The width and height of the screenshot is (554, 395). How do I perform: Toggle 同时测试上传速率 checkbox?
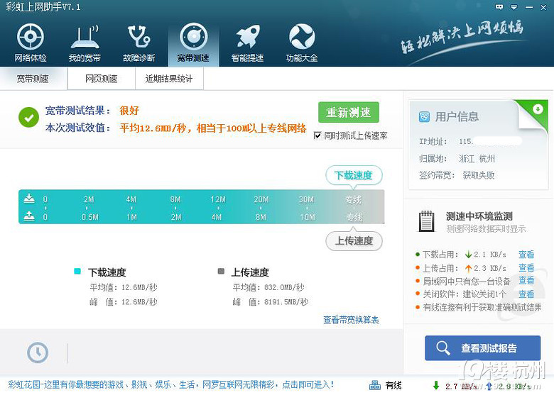pos(317,135)
